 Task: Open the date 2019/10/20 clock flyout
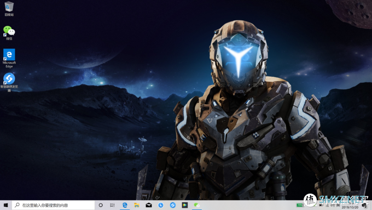[350, 207]
